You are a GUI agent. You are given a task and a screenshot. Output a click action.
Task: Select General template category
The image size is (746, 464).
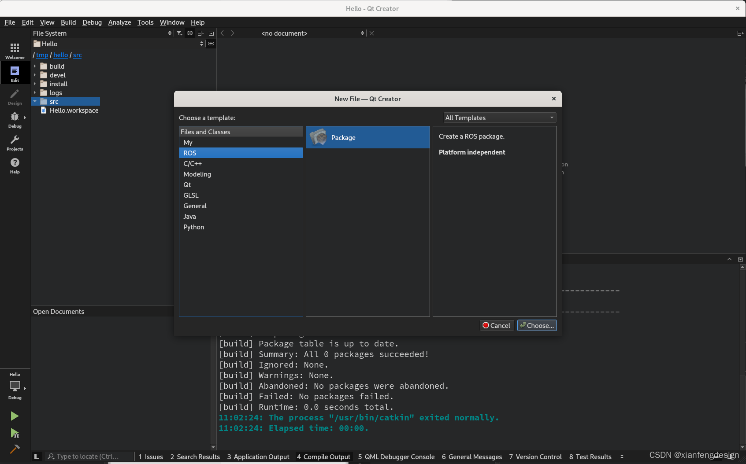coord(241,206)
